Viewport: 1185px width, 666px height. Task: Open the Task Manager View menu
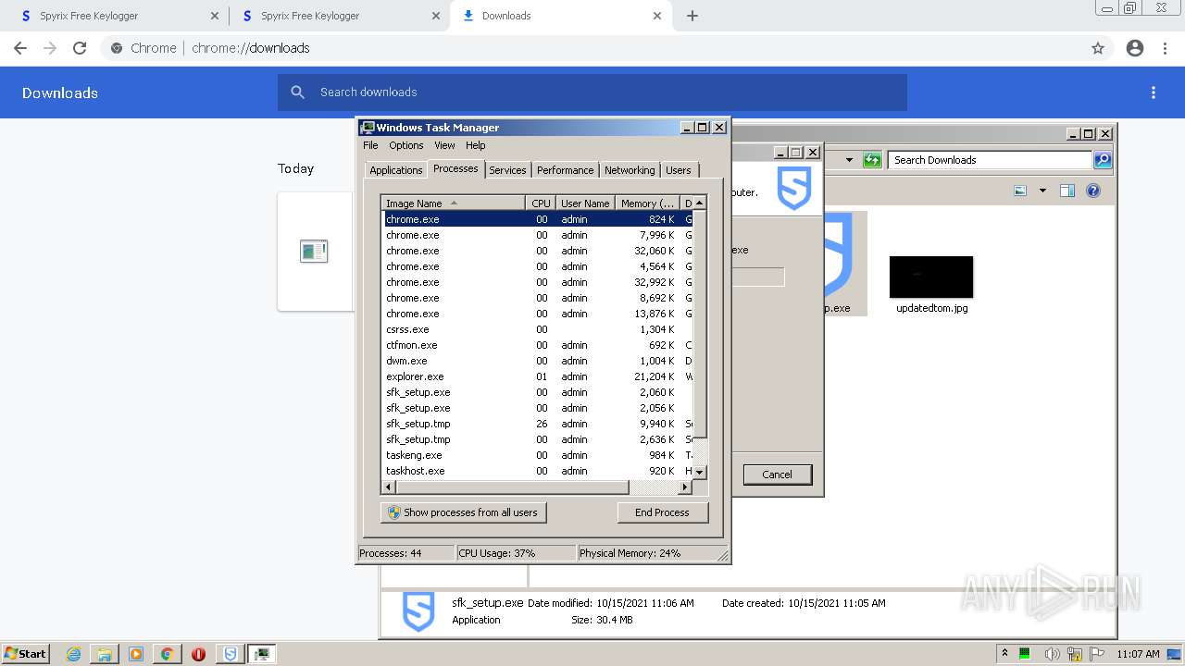(444, 145)
